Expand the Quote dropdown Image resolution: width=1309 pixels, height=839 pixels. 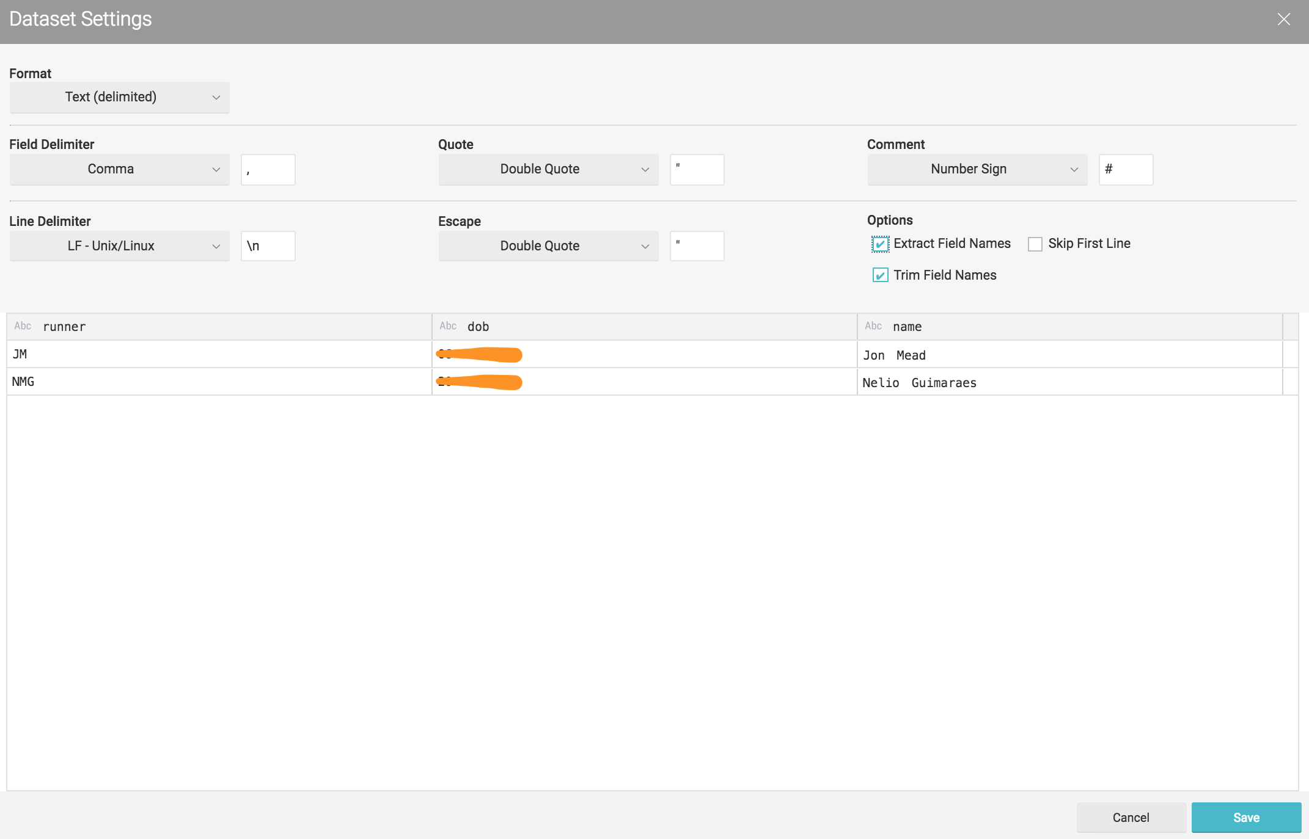point(548,169)
